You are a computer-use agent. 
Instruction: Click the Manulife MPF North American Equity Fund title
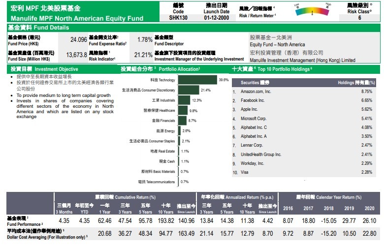(x=77, y=18)
